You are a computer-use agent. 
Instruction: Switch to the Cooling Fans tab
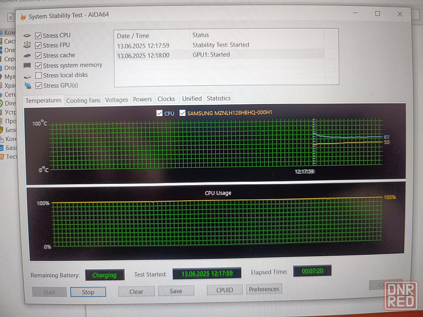pyautogui.click(x=83, y=101)
